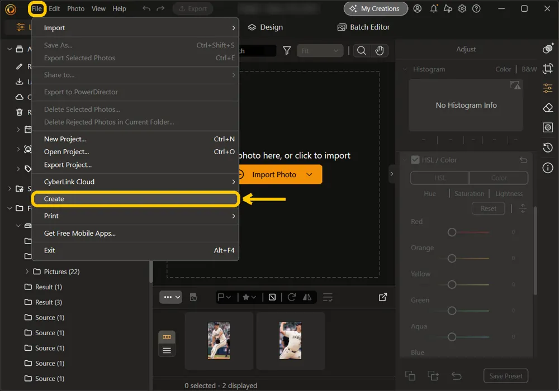Choose Export Project... menu entry

135,165
